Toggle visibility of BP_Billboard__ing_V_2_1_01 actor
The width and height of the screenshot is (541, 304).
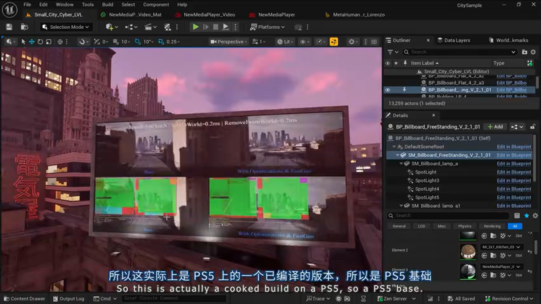click(388, 90)
